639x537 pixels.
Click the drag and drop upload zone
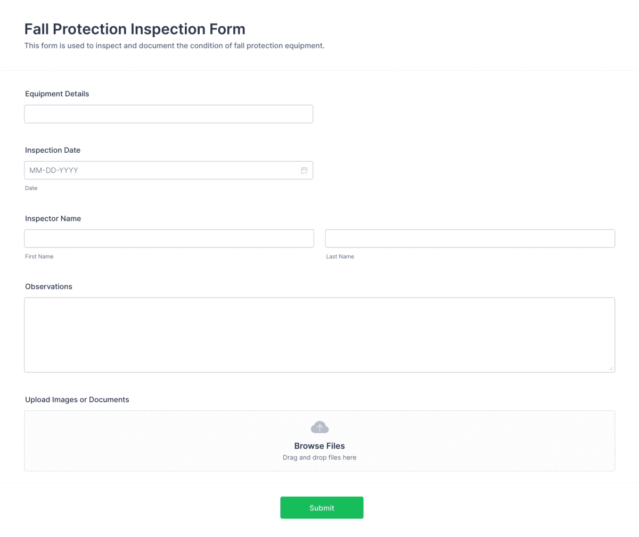(319, 441)
